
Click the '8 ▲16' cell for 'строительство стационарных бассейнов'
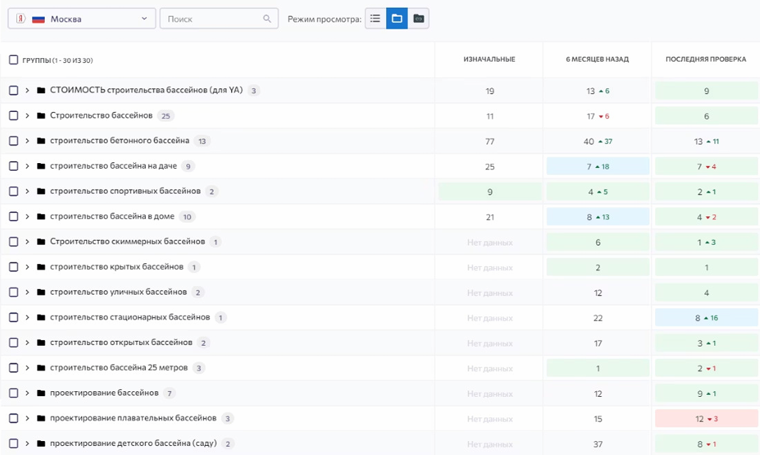pyautogui.click(x=706, y=318)
